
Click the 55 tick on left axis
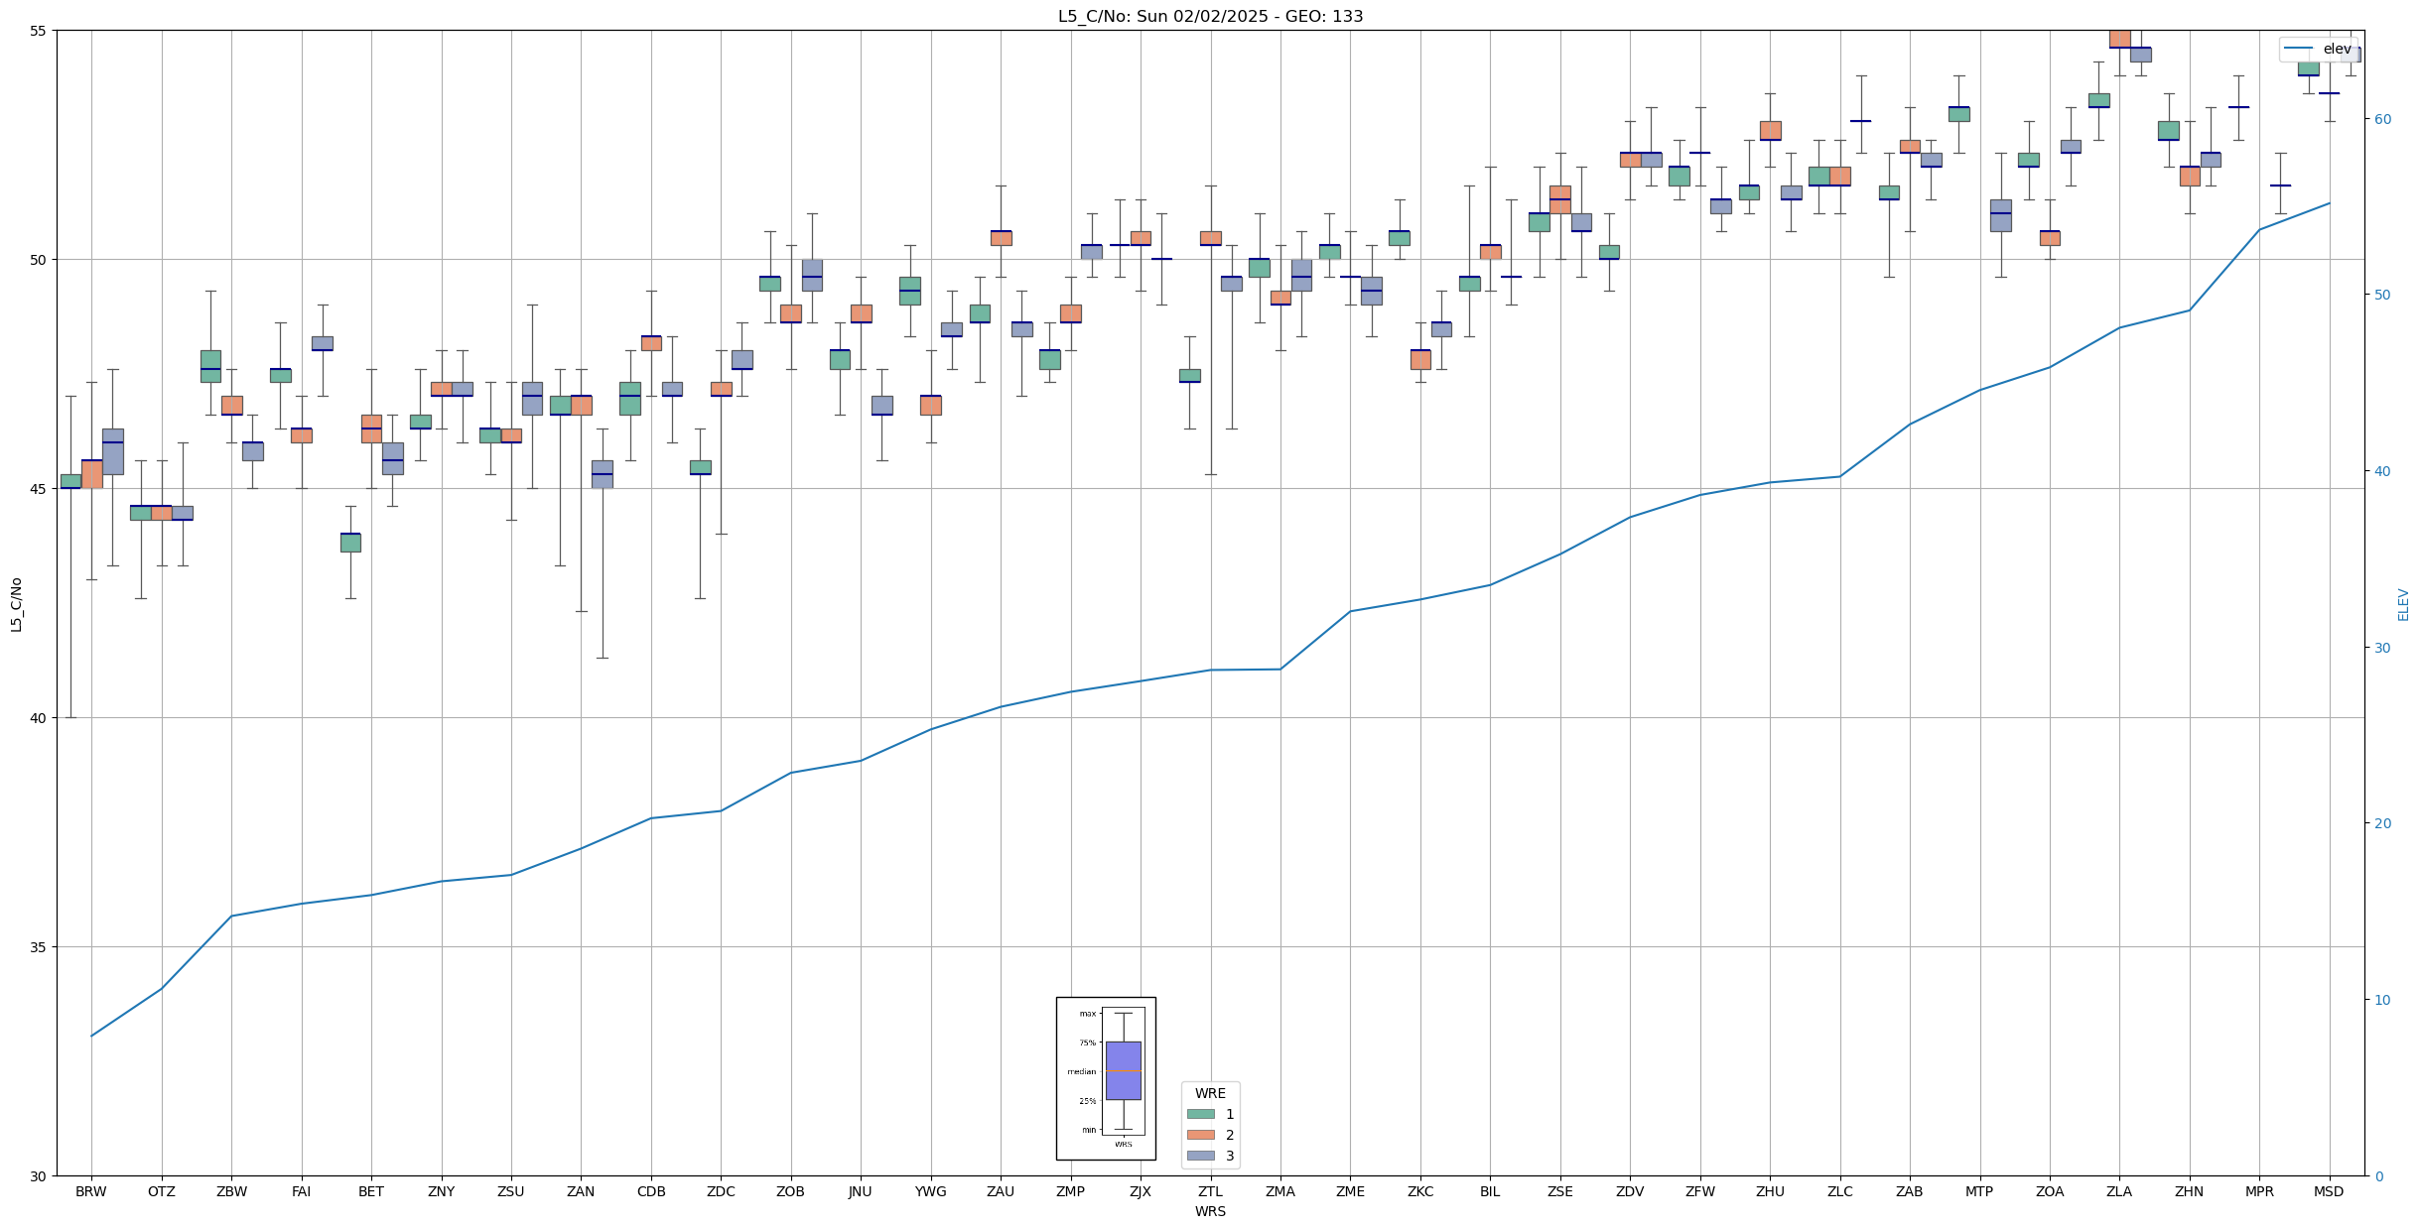click(39, 31)
